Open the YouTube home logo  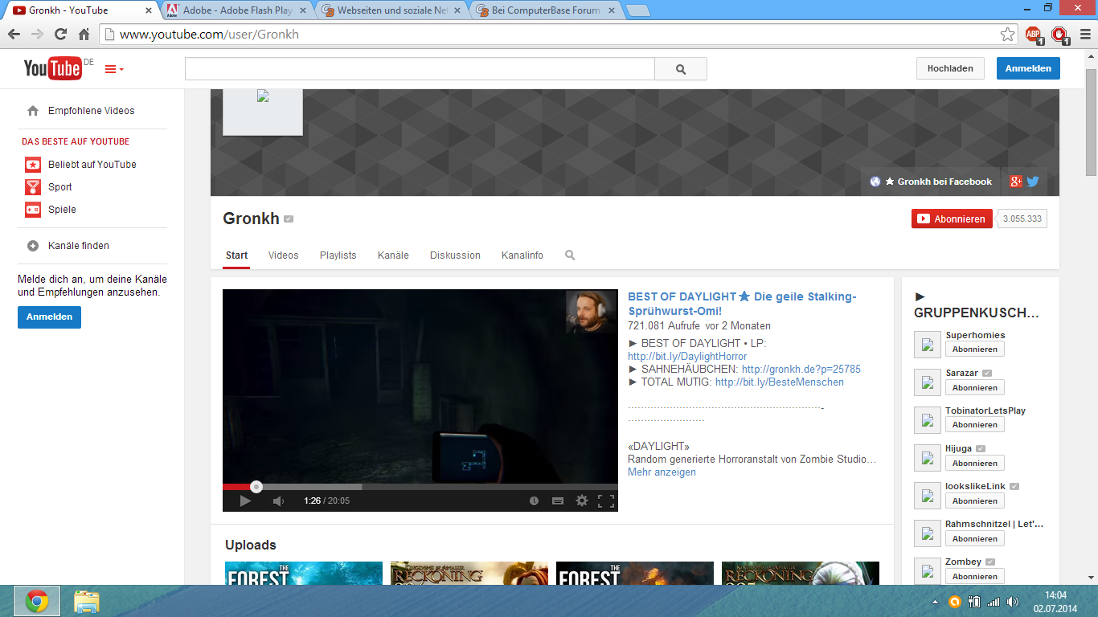[x=52, y=68]
